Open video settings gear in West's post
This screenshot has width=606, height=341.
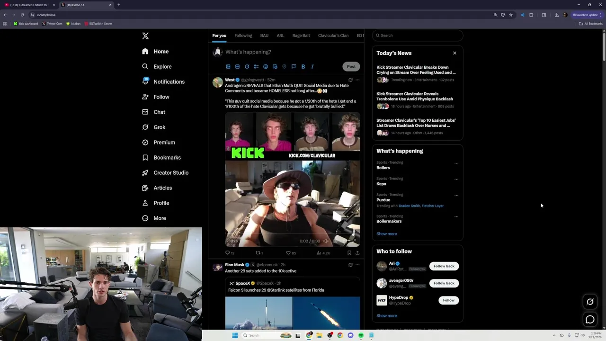(x=335, y=241)
